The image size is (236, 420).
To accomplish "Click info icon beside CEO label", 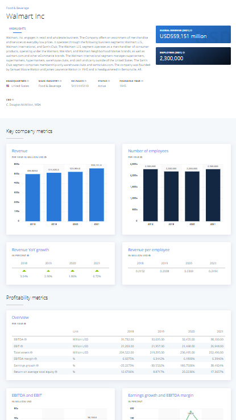I will [x=13, y=99].
